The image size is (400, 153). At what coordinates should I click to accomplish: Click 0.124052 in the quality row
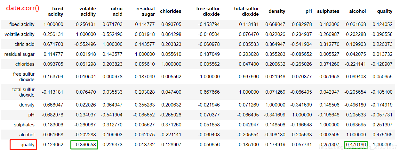(x=53, y=145)
